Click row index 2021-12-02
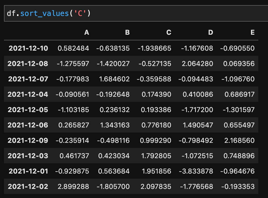This screenshot has width=268, height=198. pyautogui.click(x=28, y=187)
